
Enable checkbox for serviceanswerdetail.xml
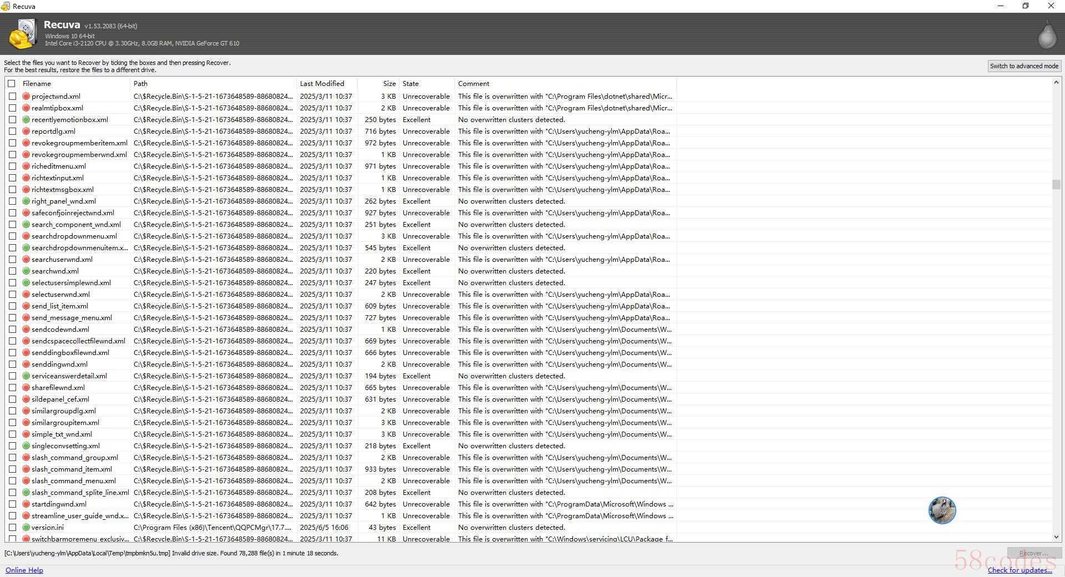[12, 376]
